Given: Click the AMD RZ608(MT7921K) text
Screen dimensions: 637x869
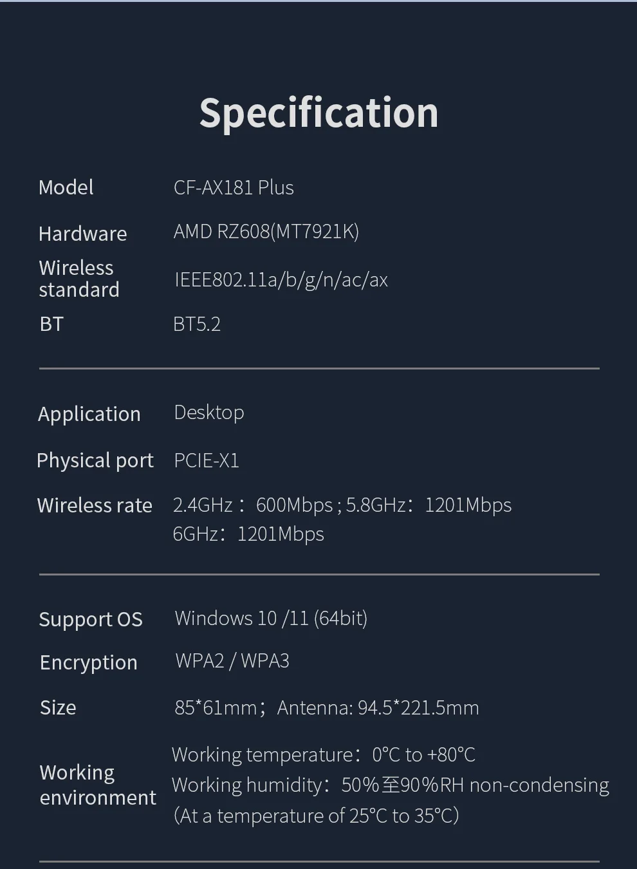Looking at the screenshot, I should (x=266, y=231).
